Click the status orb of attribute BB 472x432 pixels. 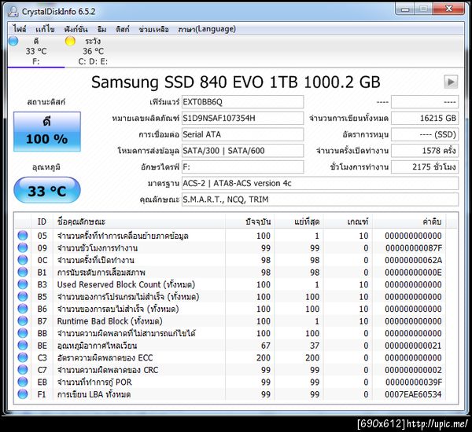pyautogui.click(x=23, y=333)
